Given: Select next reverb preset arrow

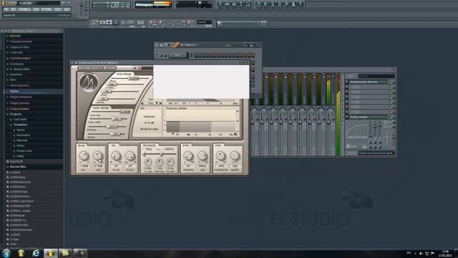Looking at the screenshot, I should coord(160,103).
